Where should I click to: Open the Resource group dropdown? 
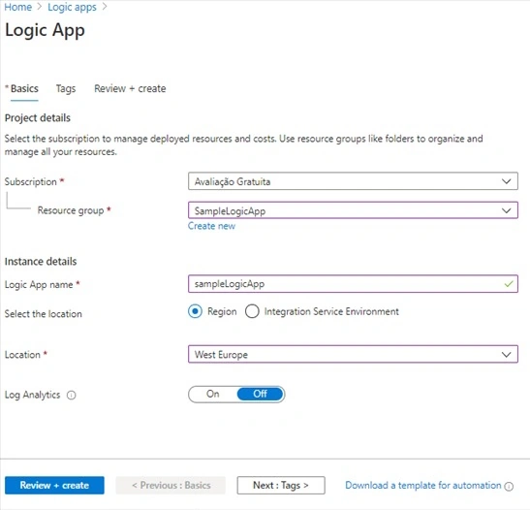click(x=353, y=210)
